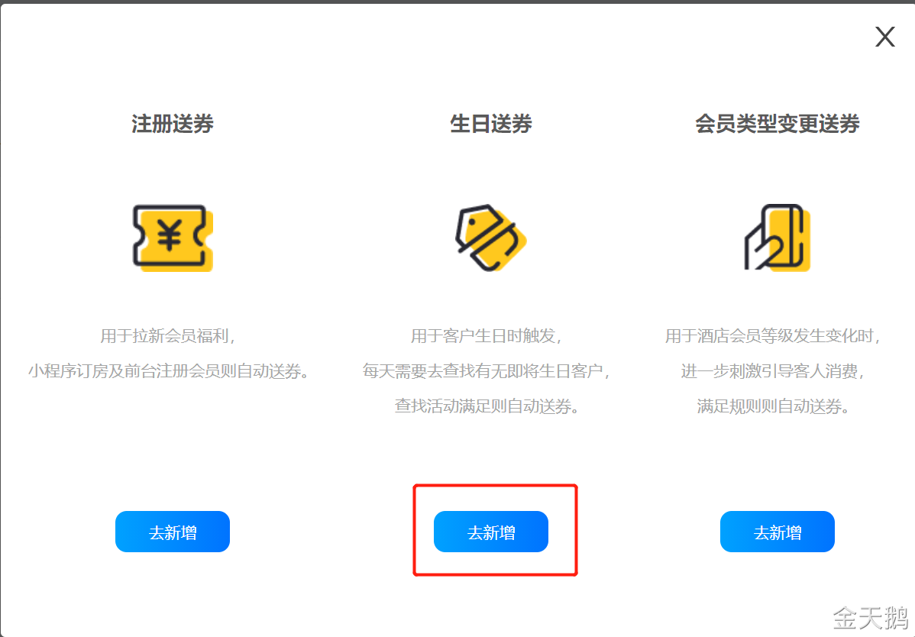The image size is (915, 637).
Task: Select the 注册送券 heading
Action: pos(173,124)
